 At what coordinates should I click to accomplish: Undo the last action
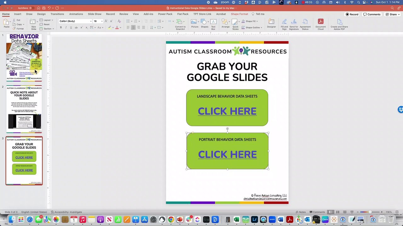[49, 8]
